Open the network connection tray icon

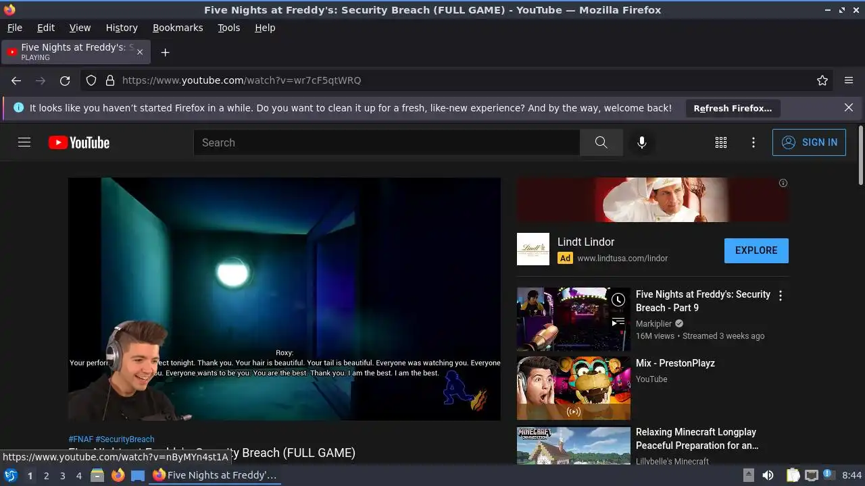[812, 475]
